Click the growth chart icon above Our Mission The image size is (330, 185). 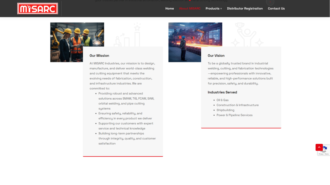(x=127, y=35)
